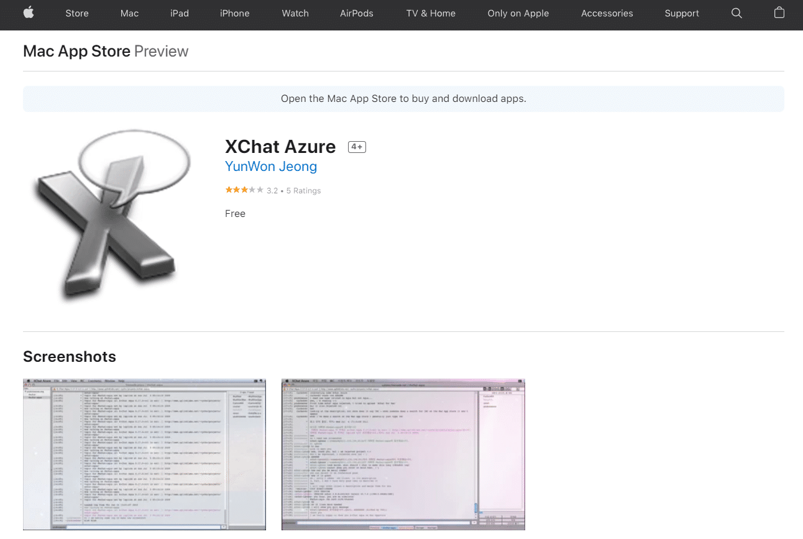This screenshot has width=803, height=539.
Task: Click the Mac App Store heading link
Action: pos(76,51)
